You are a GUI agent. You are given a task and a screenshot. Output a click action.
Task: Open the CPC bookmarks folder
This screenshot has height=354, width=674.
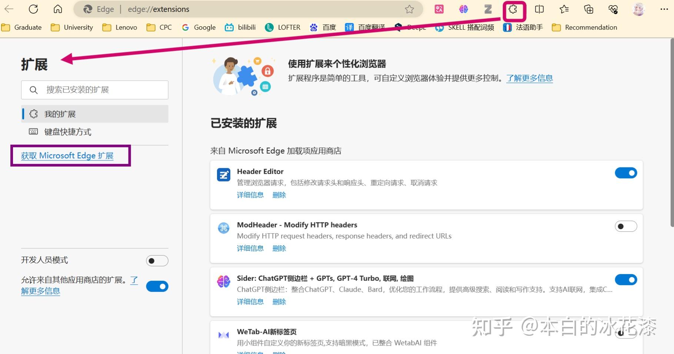coord(159,27)
